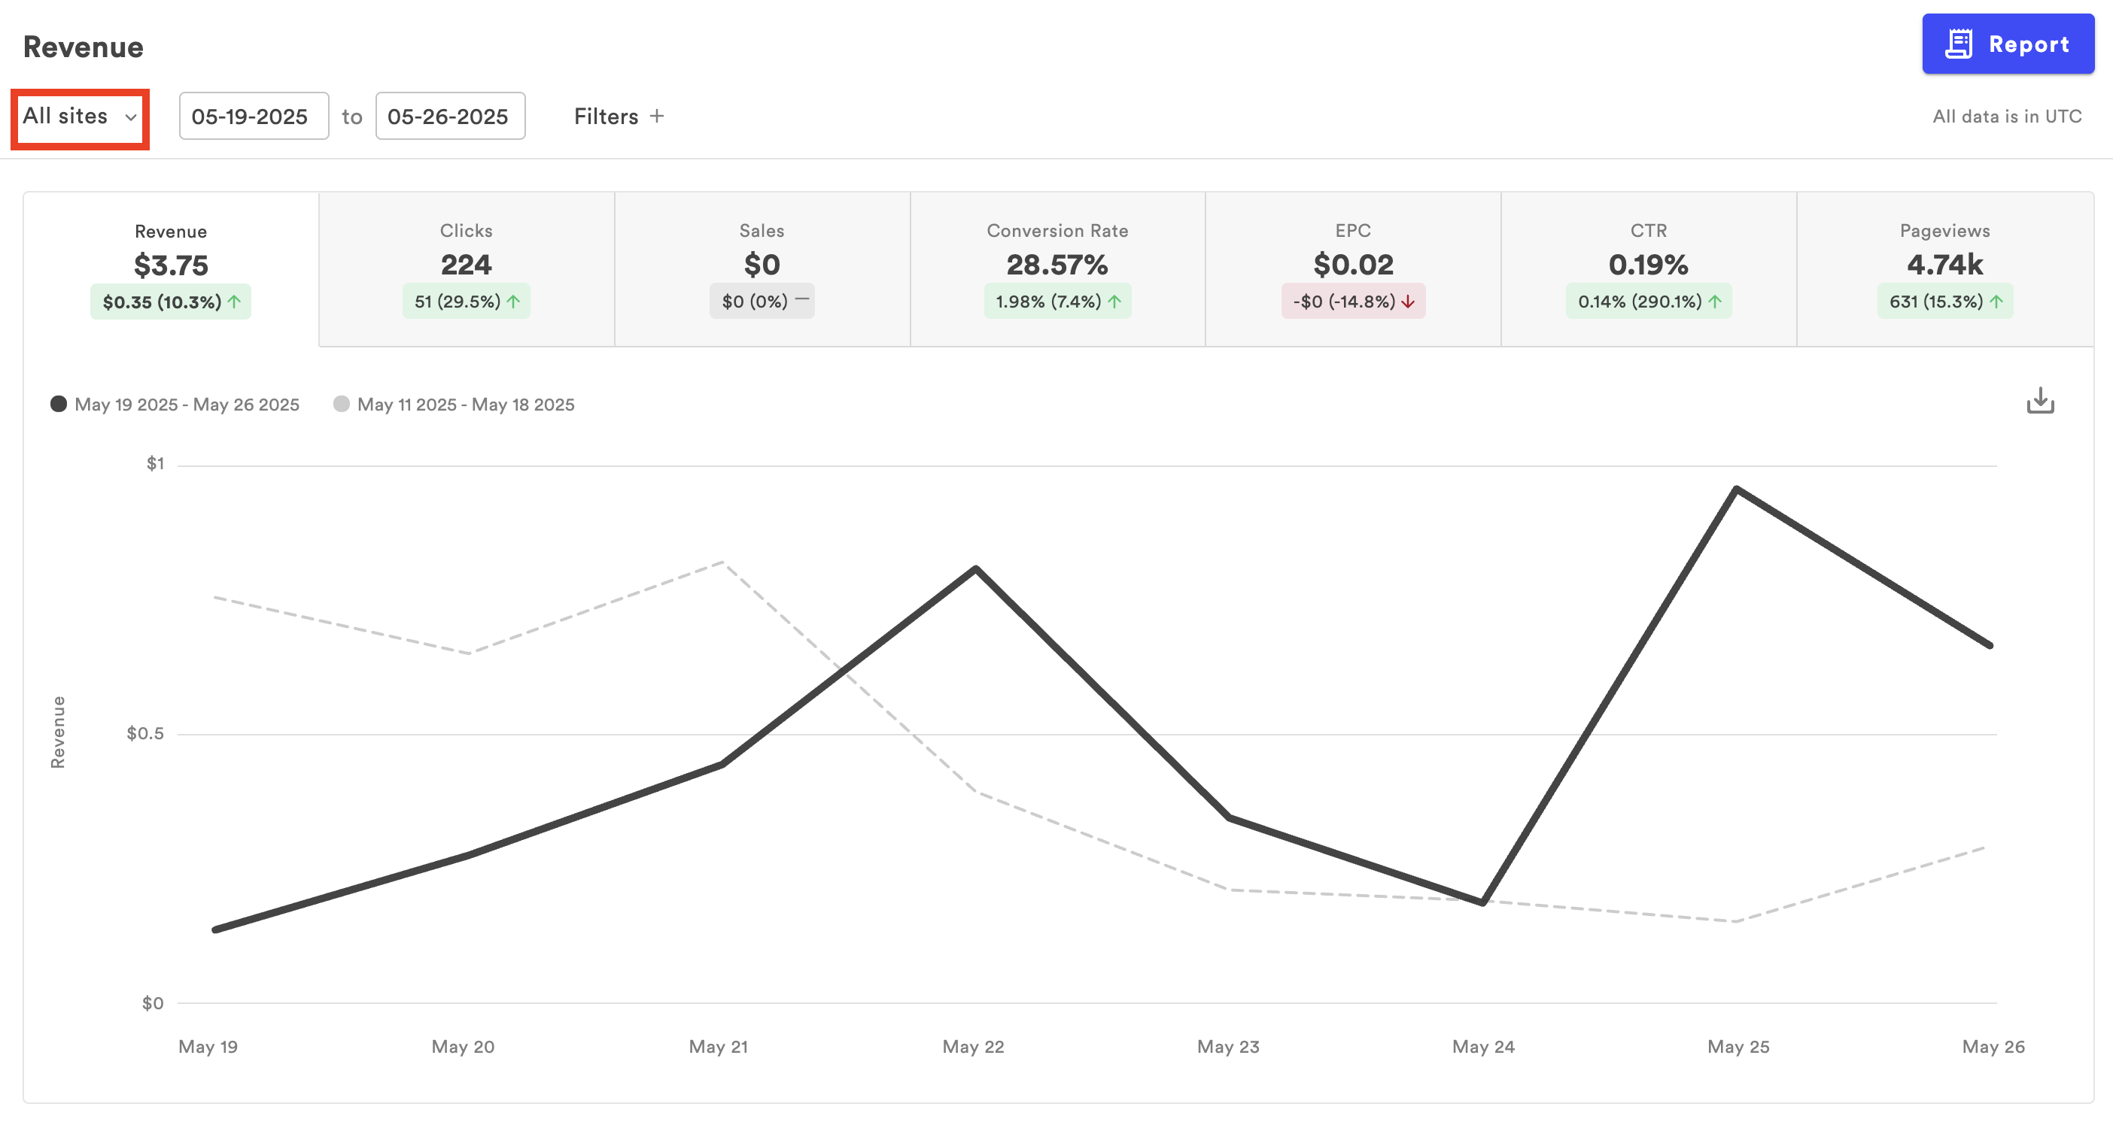Screen dimensions: 2113x1128
Task: Click the chevron arrow in All sites selector
Action: coord(130,117)
